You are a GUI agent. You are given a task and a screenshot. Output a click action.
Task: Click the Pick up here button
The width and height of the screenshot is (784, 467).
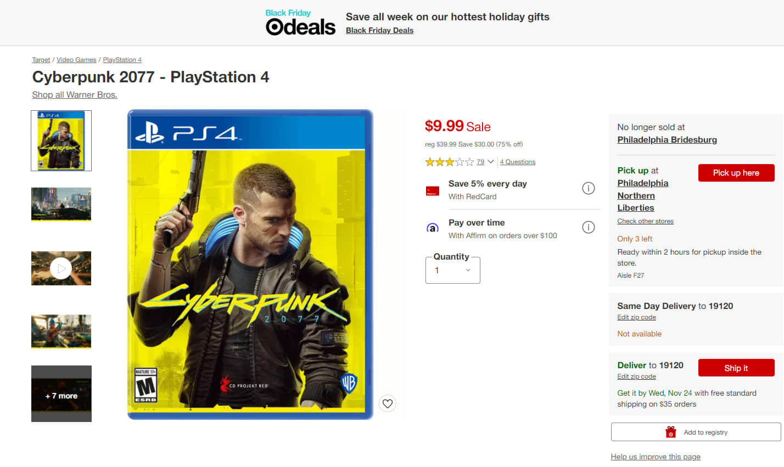coord(736,173)
